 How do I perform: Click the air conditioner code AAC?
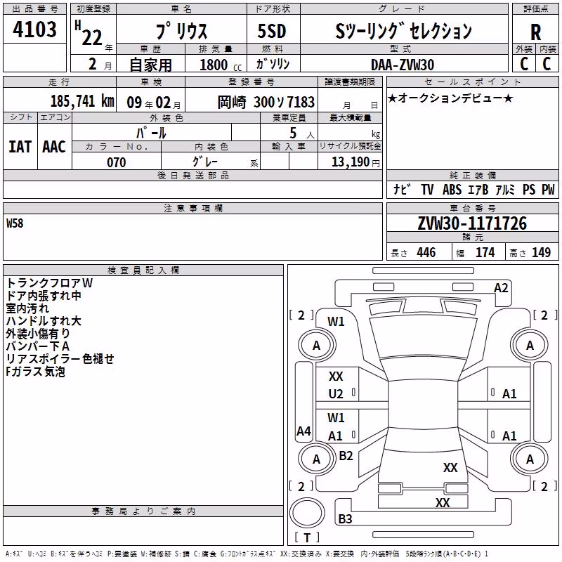pos(54,147)
